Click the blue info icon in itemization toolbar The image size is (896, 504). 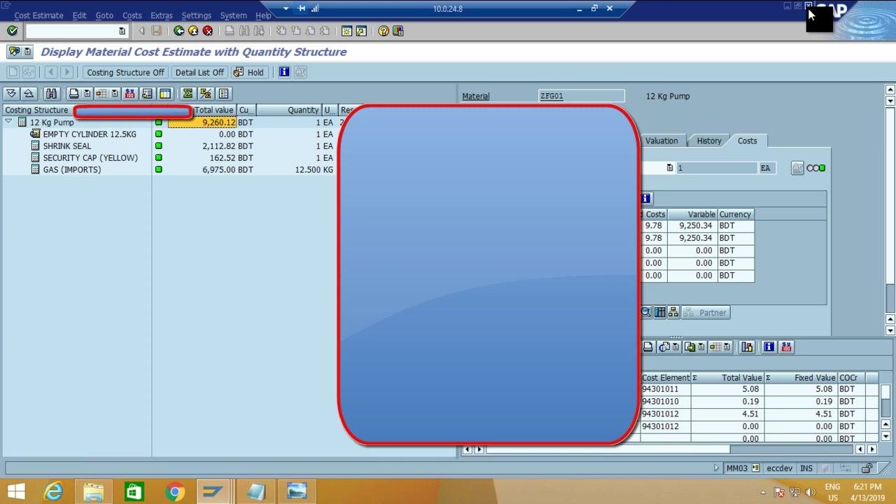(769, 347)
